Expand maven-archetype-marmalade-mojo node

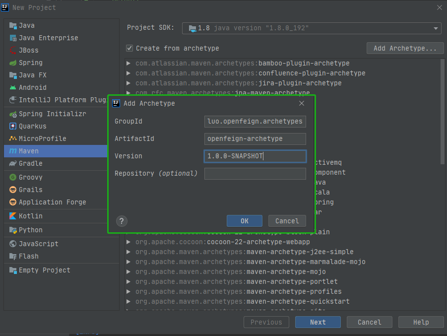(x=128, y=262)
